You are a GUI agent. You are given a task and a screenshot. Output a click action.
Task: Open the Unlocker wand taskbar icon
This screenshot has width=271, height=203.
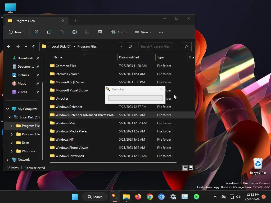click(115, 197)
